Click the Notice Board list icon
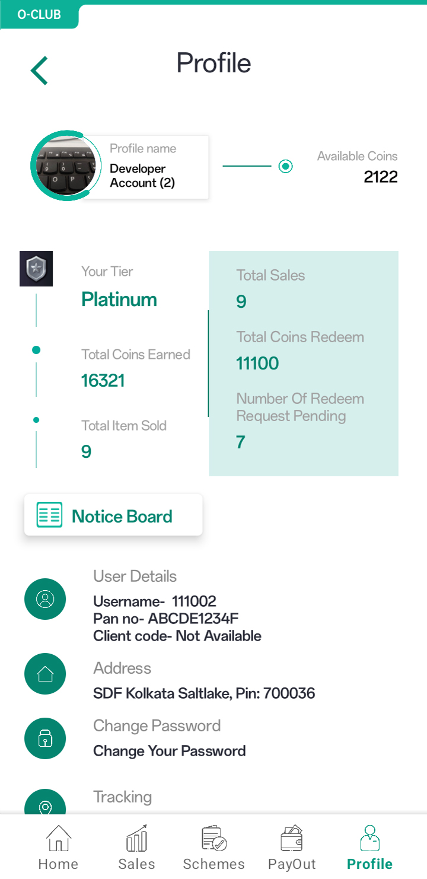 tap(49, 515)
